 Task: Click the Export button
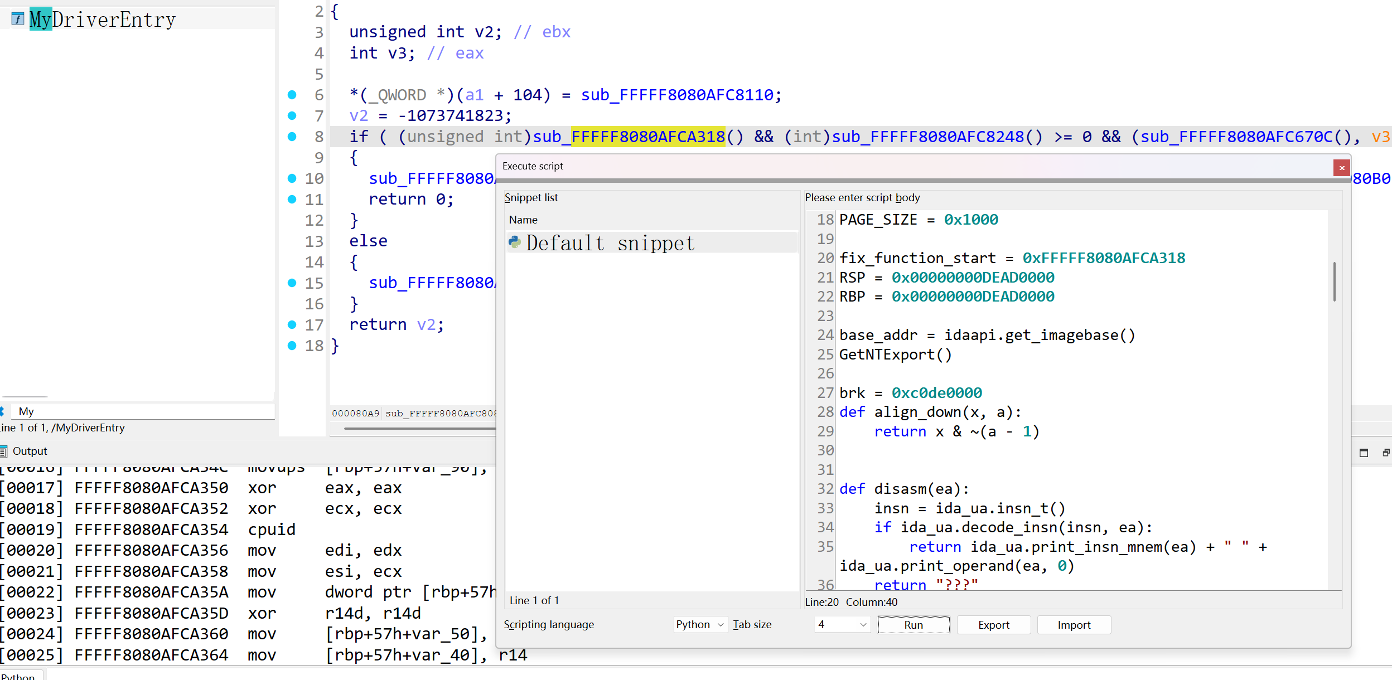tap(993, 625)
